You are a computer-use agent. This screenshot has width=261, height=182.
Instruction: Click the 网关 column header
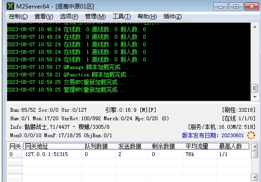[x=15, y=146]
